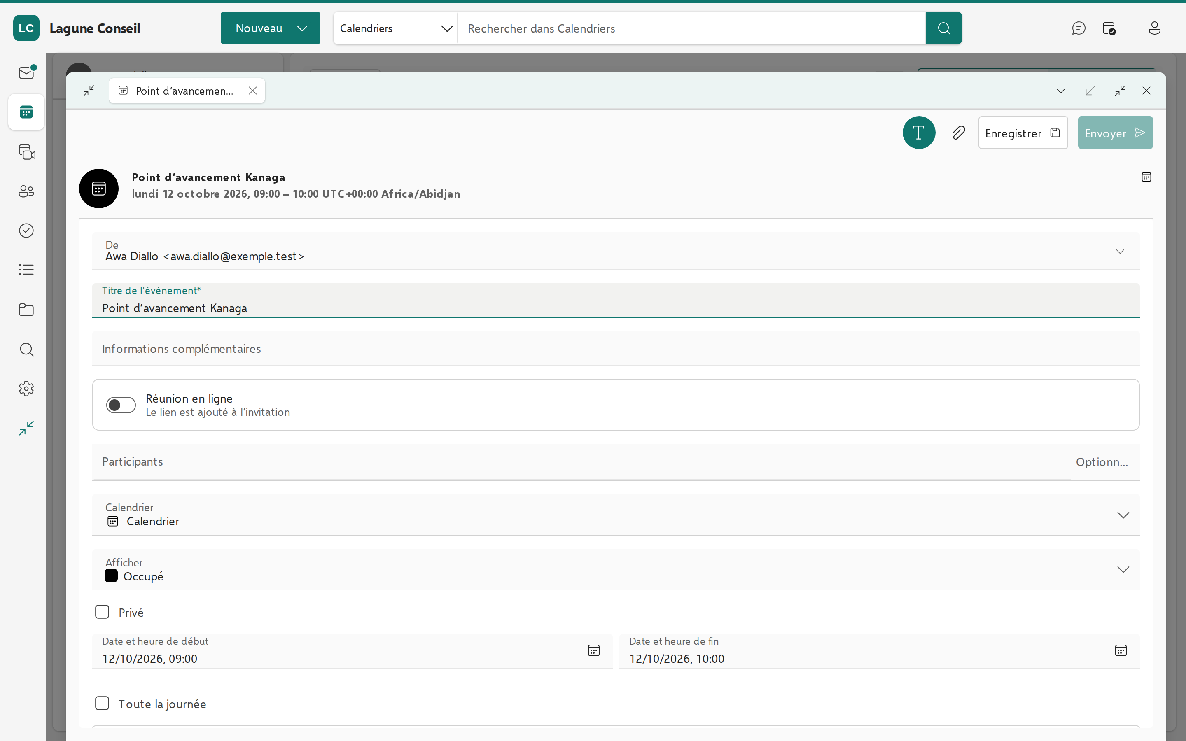Open the Calendar module in sidebar
The image size is (1186, 741).
pyautogui.click(x=26, y=112)
